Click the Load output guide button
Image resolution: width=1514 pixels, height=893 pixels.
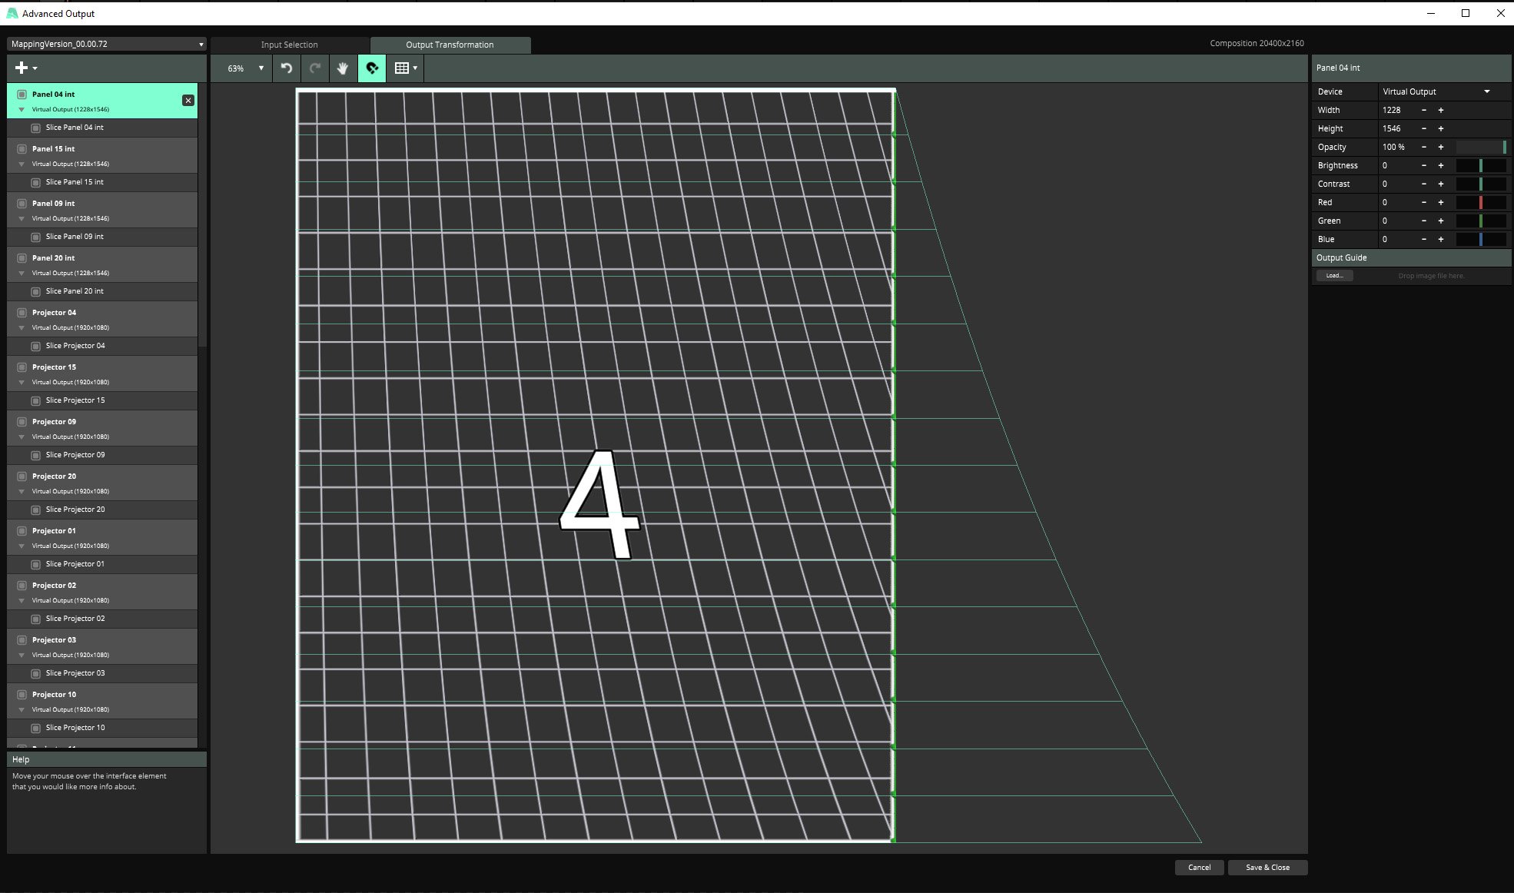[1334, 275]
